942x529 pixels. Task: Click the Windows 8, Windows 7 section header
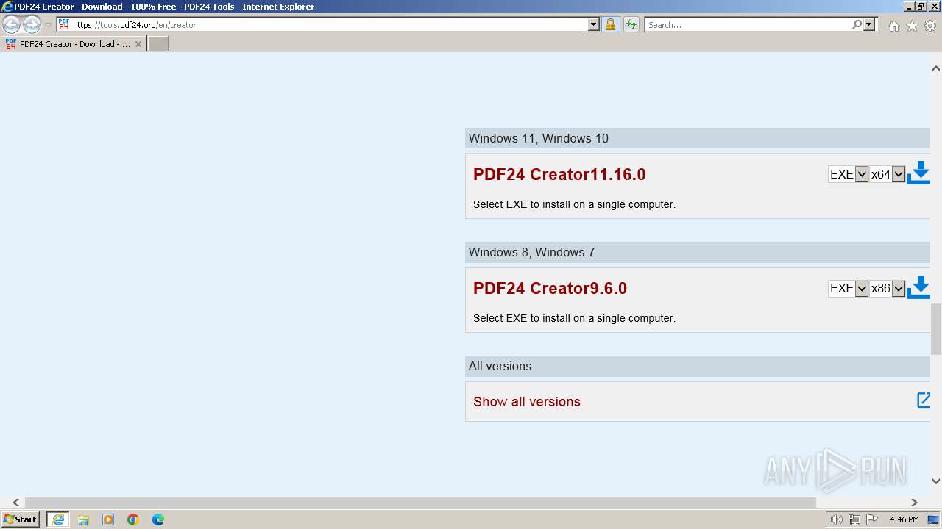(x=698, y=252)
